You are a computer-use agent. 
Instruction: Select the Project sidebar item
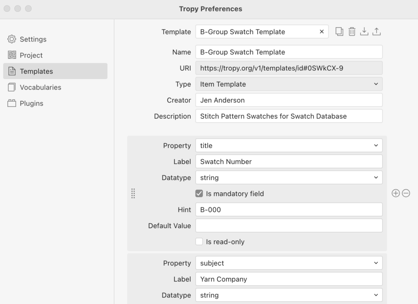click(31, 55)
